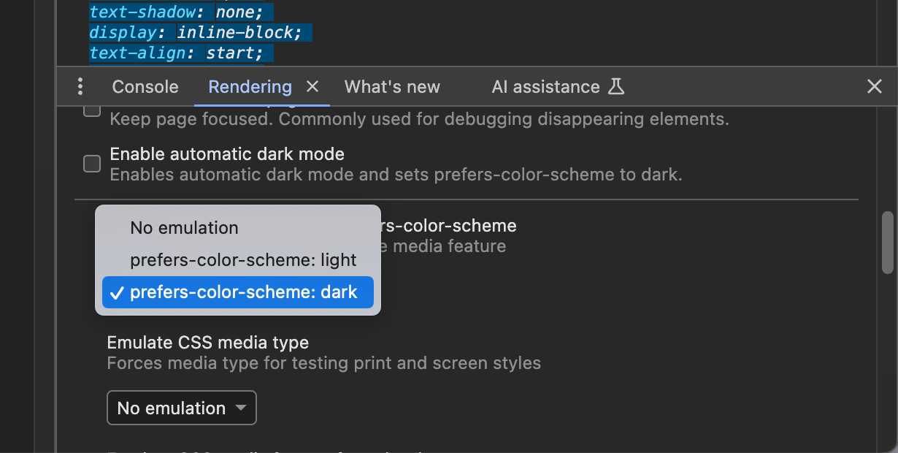The height and width of the screenshot is (453, 898).
Task: Open the AI assistance tab
Action: pyautogui.click(x=545, y=87)
